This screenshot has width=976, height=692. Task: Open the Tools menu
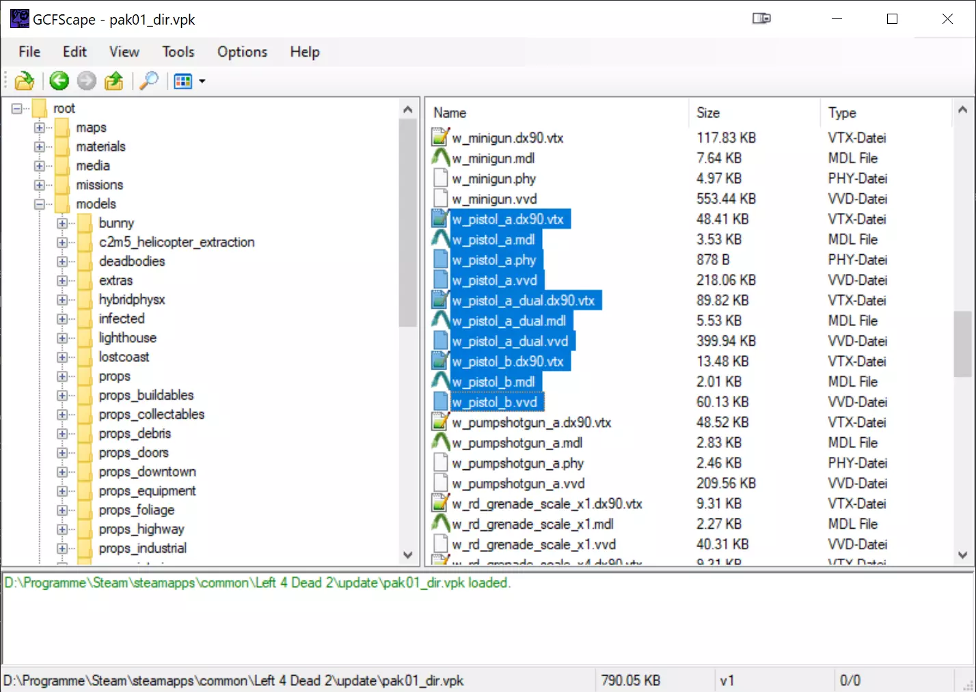click(178, 52)
